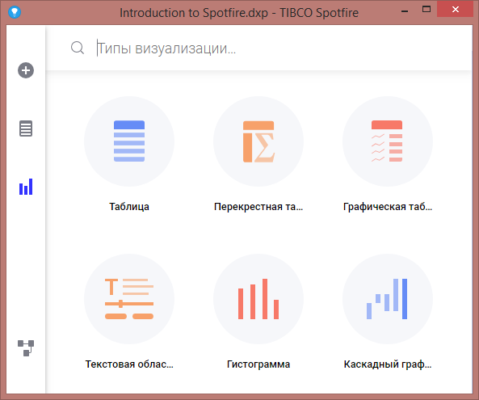Select the Каскадный график waterfall icon
The height and width of the screenshot is (400, 479).
388,298
